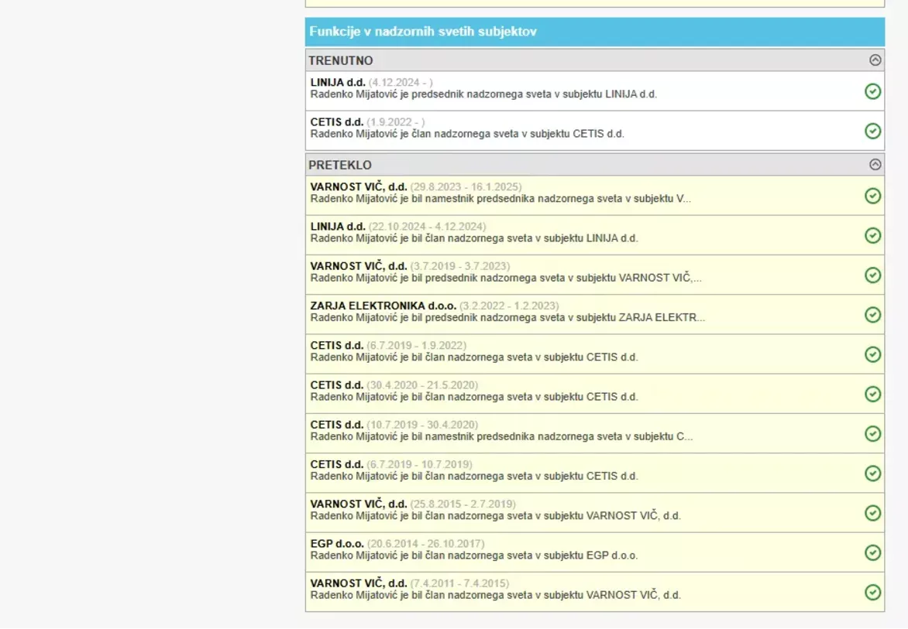Select VARNOST VIČ 3.7.2019 - 3.7.2023 row
The height and width of the screenshot is (629, 908).
point(542,275)
